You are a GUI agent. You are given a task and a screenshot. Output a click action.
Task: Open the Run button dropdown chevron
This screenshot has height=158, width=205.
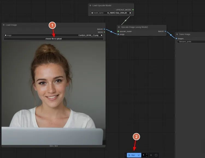click(139, 155)
